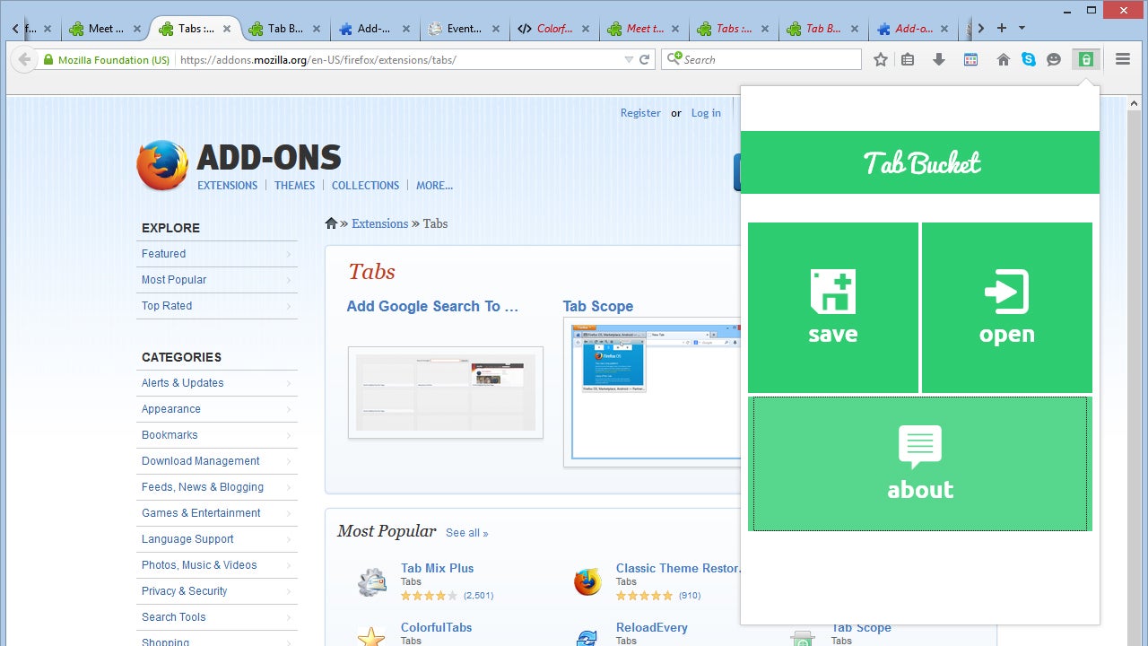
Task: Switch to the Event... tab
Action: point(465,29)
